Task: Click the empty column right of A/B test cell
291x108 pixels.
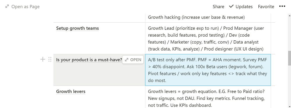Action: (x=273, y=70)
